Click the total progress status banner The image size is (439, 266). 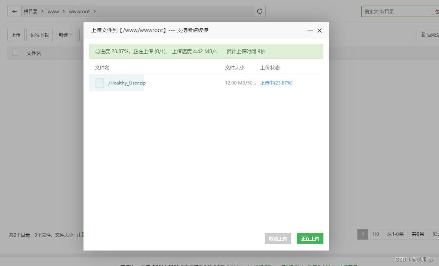pyautogui.click(x=206, y=51)
